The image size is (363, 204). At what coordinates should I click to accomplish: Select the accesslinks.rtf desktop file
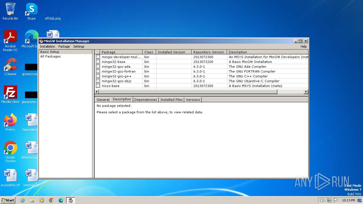(10, 178)
